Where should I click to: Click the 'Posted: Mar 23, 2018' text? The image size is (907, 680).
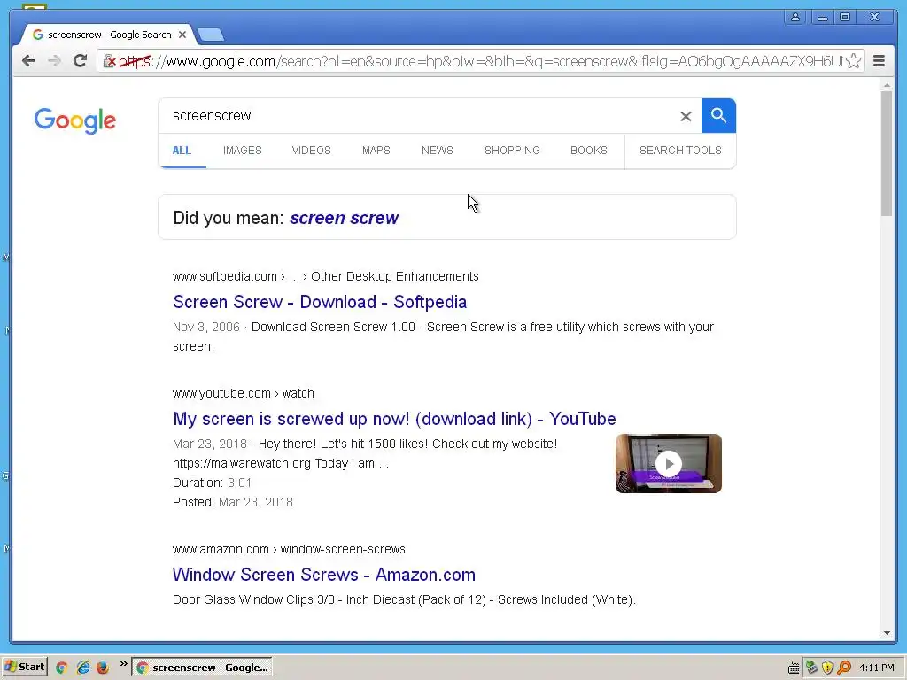[x=233, y=502]
